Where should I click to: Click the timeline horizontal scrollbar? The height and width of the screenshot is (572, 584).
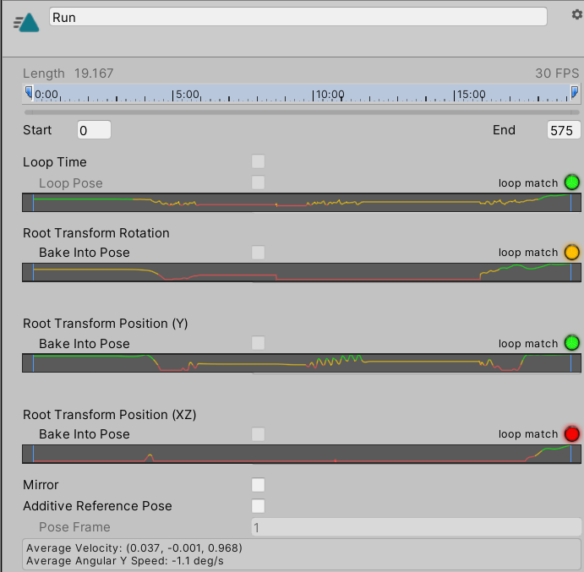302,112
